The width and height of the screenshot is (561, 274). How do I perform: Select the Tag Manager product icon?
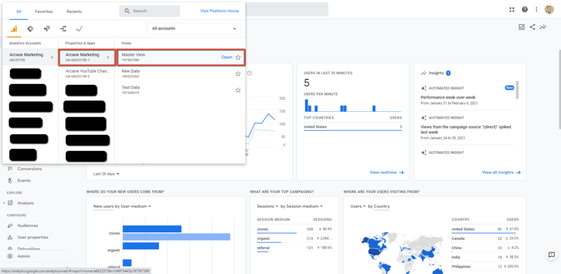pyautogui.click(x=31, y=28)
